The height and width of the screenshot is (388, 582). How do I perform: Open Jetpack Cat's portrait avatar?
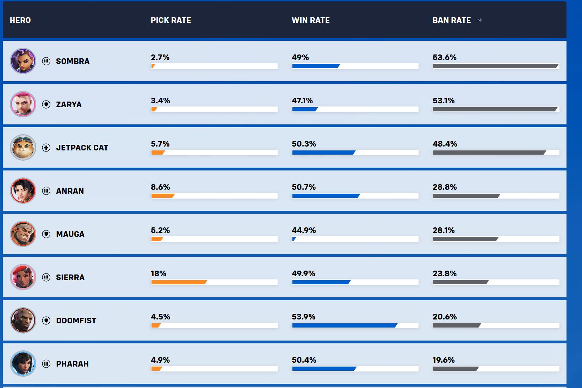23,147
